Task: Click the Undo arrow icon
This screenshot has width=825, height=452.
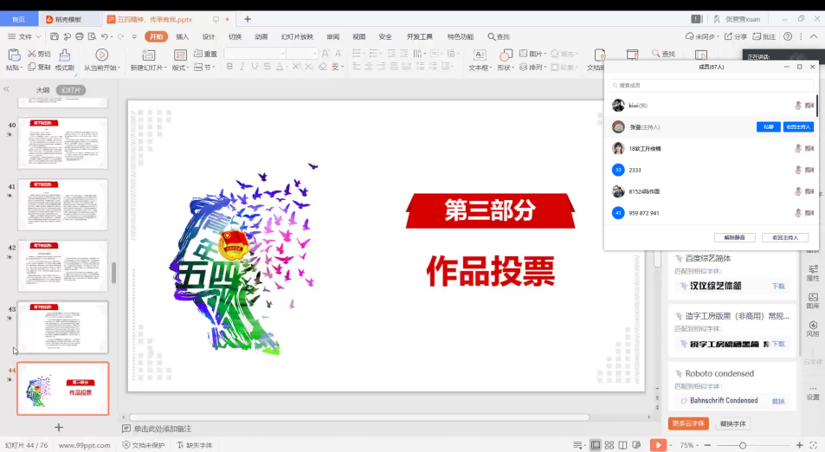Action: [105, 36]
